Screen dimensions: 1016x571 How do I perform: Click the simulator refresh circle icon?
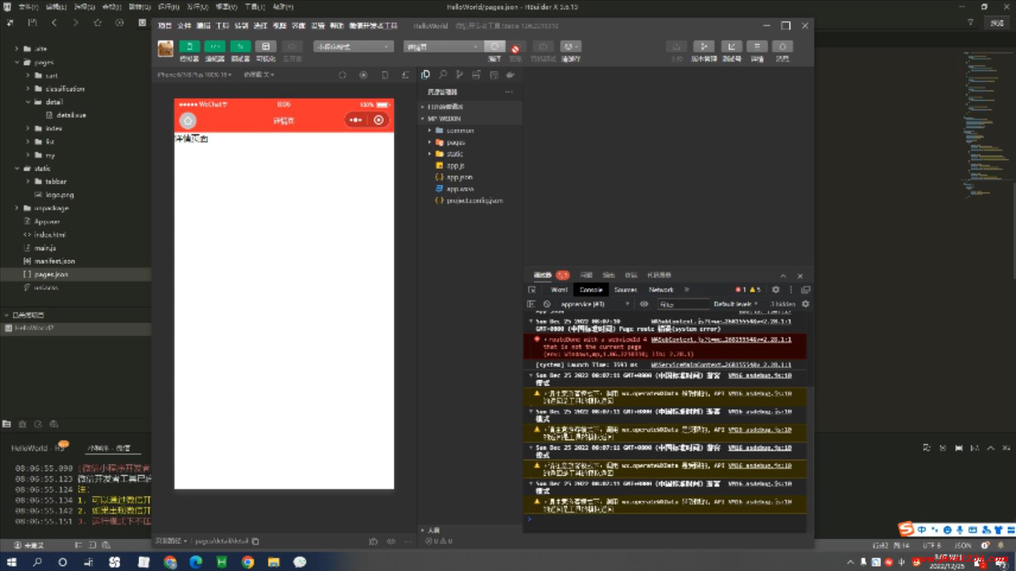pos(342,75)
